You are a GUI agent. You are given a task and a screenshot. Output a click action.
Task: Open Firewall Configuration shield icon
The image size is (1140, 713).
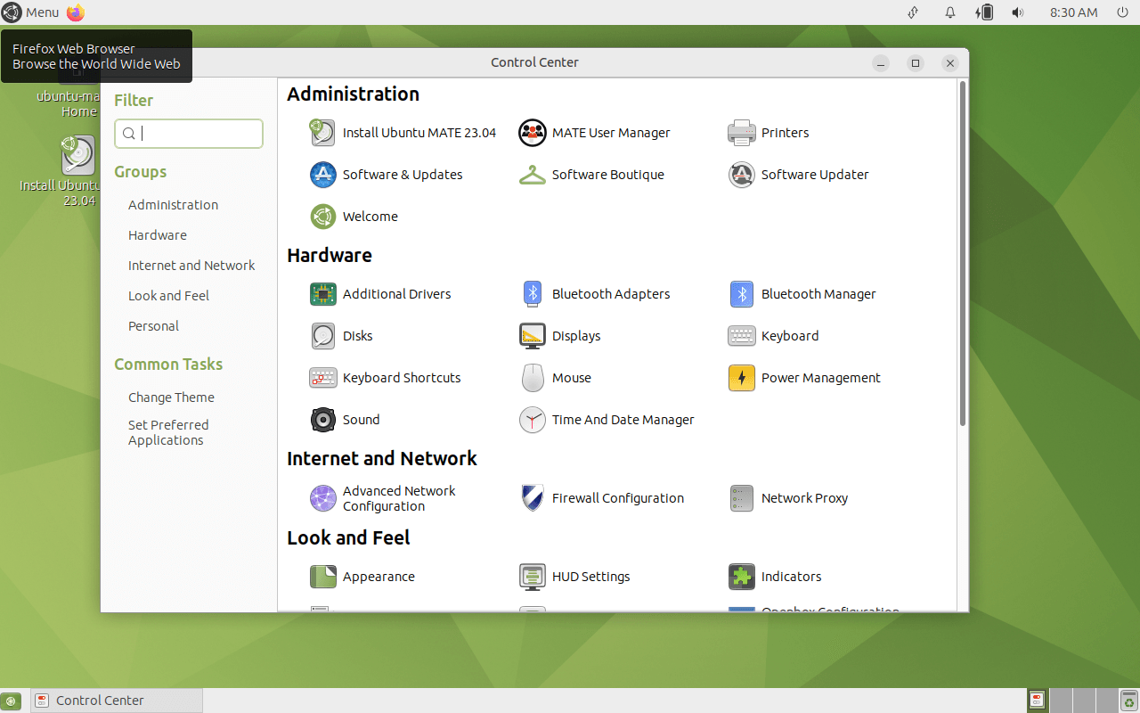(x=532, y=498)
